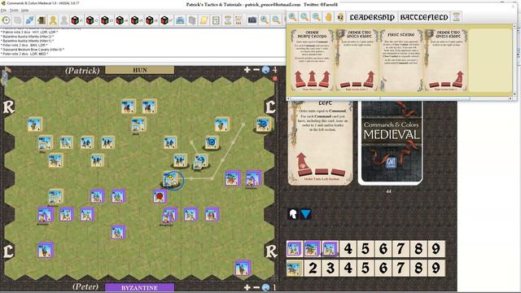Select the First Strike card in hand
Image resolution: width=521 pixels, height=293 pixels.
coord(401,60)
